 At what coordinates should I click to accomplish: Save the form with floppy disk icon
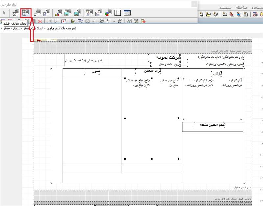(136, 21)
